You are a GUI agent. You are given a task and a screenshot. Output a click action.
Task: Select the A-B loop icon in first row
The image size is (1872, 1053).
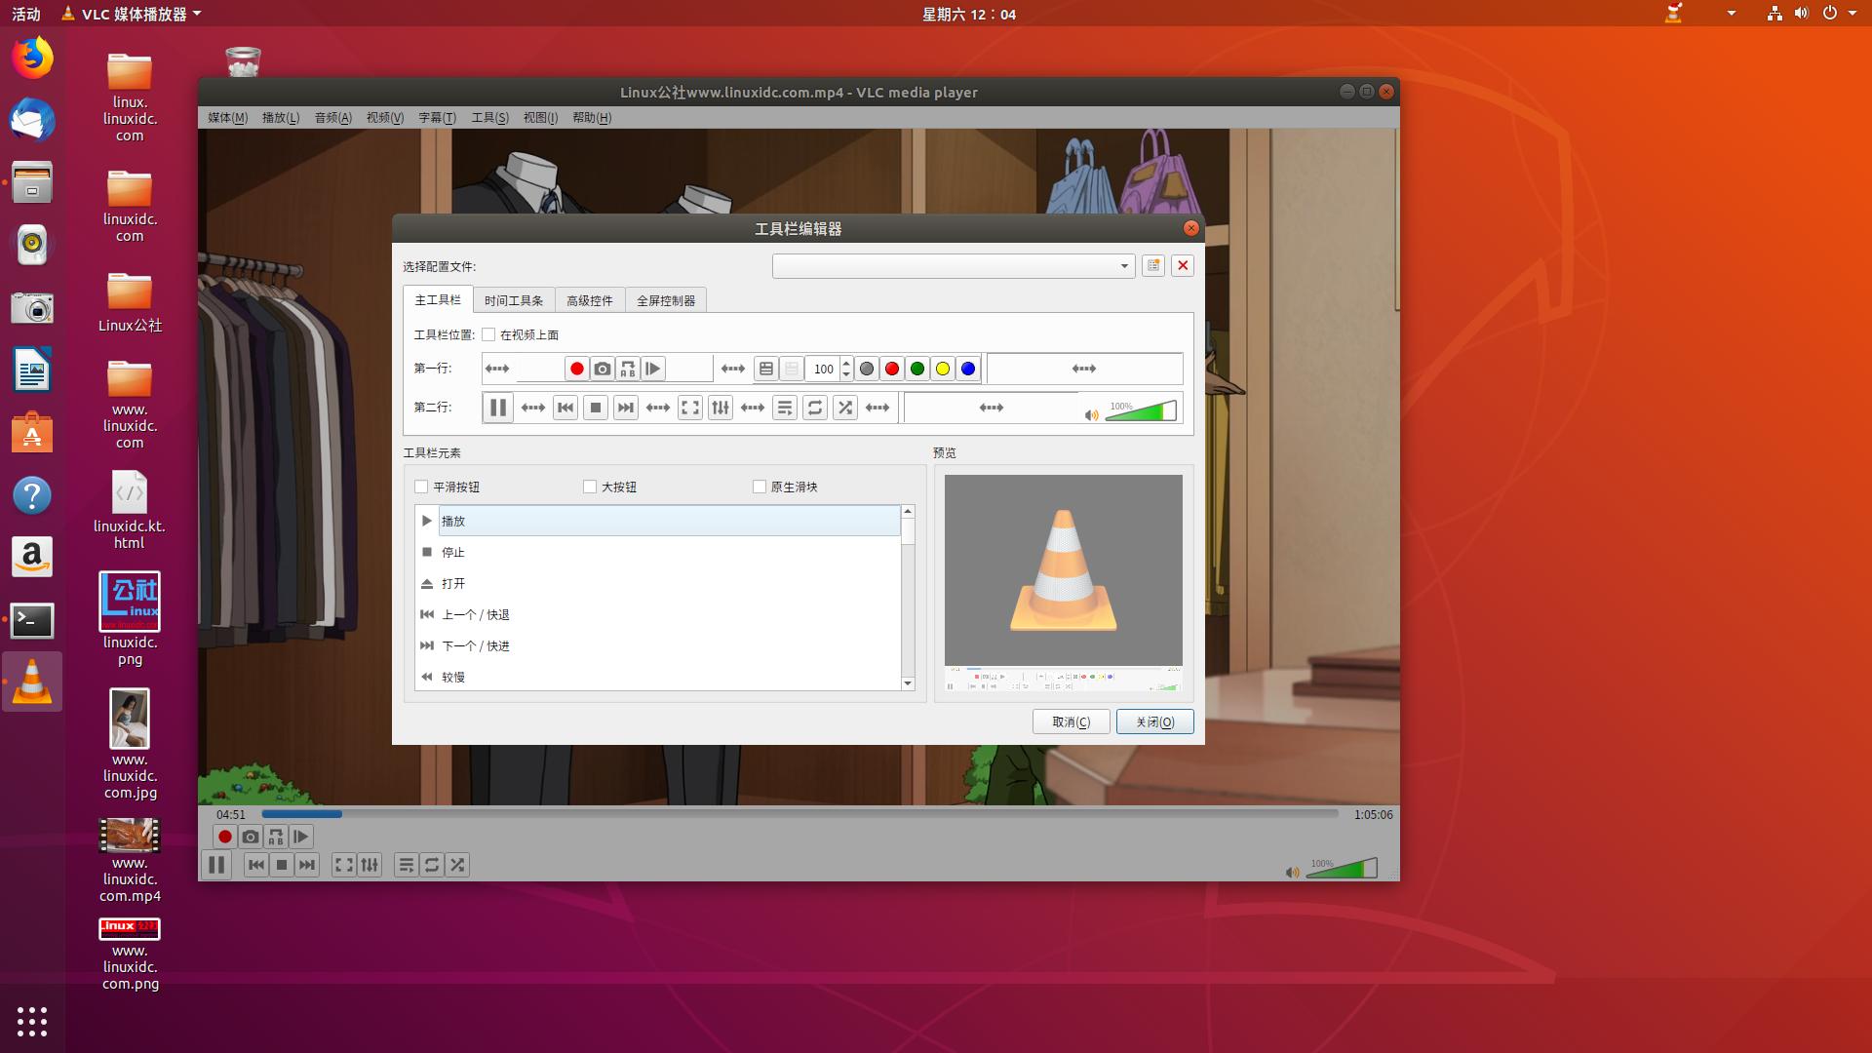pos(628,369)
